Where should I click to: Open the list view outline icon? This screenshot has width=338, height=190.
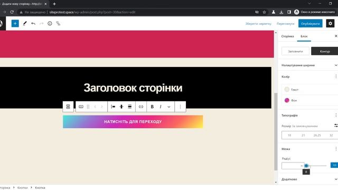(x=58, y=23)
